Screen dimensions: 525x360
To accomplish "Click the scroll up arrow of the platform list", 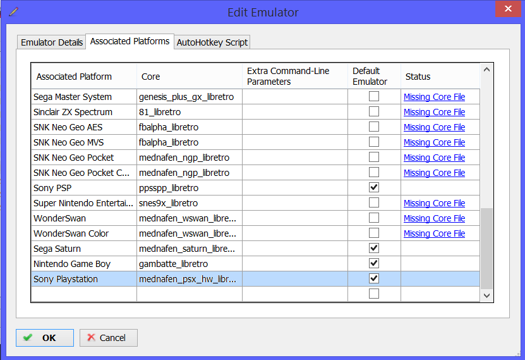I will (487, 70).
